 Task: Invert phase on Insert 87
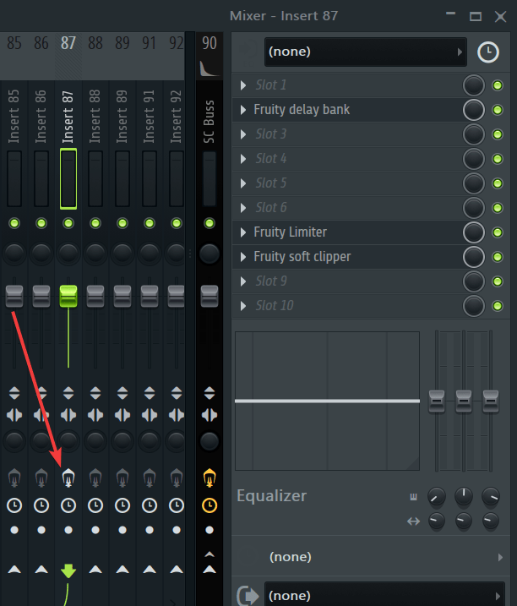coord(68,393)
